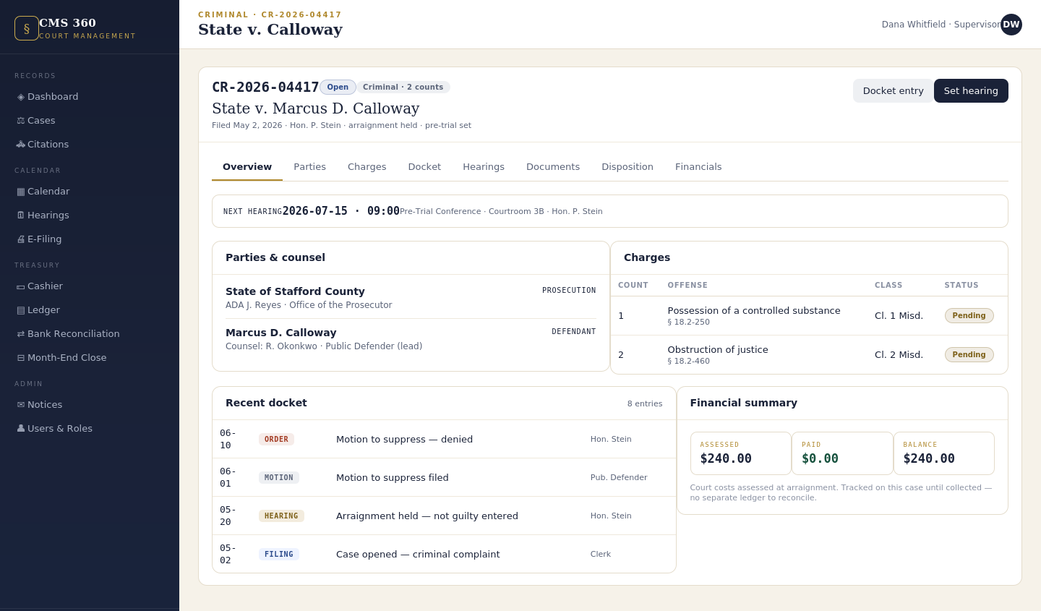This screenshot has height=611, width=1041.
Task: Click the ORDER tag in recent docket
Action: (276, 440)
